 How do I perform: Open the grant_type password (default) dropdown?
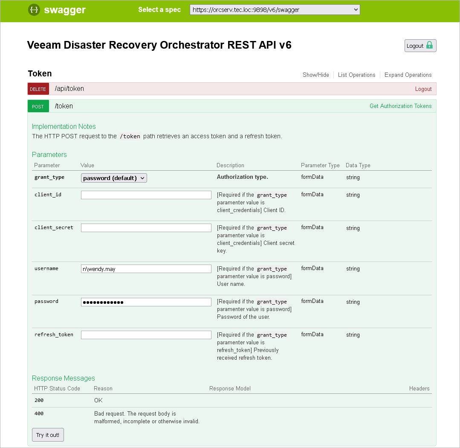[114, 178]
